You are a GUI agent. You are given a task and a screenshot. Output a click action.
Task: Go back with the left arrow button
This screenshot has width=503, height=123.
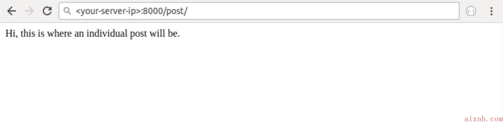coord(12,11)
